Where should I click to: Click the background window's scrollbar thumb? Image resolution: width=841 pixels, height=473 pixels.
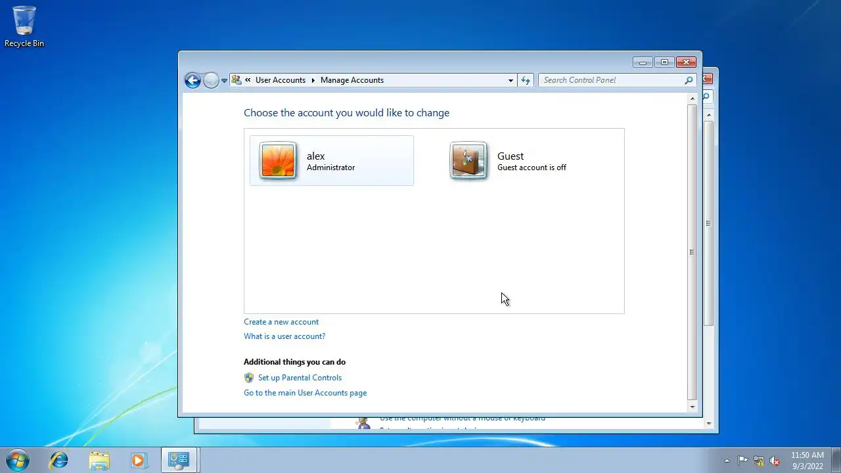pyautogui.click(x=708, y=223)
